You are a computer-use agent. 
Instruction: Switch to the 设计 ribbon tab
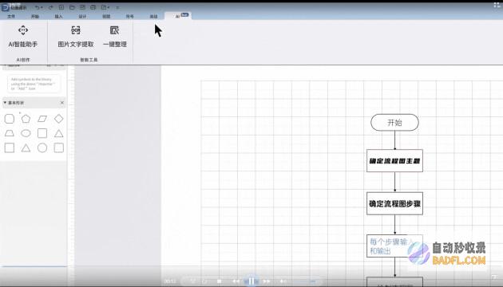coord(82,16)
